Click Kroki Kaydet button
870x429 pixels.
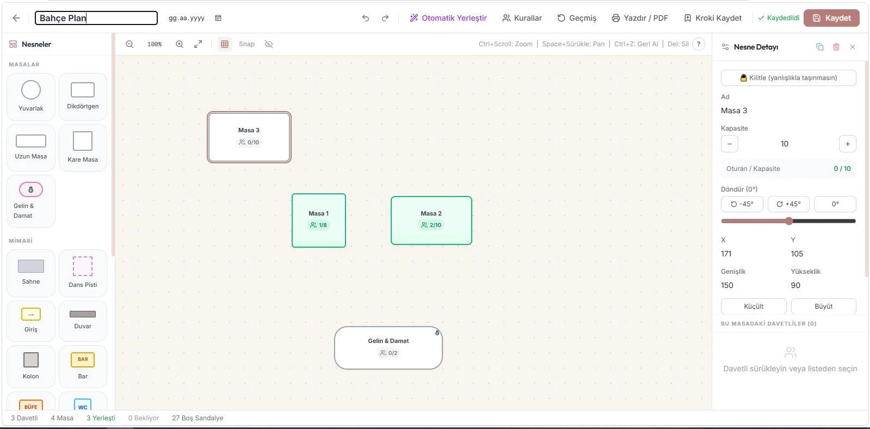coord(713,18)
